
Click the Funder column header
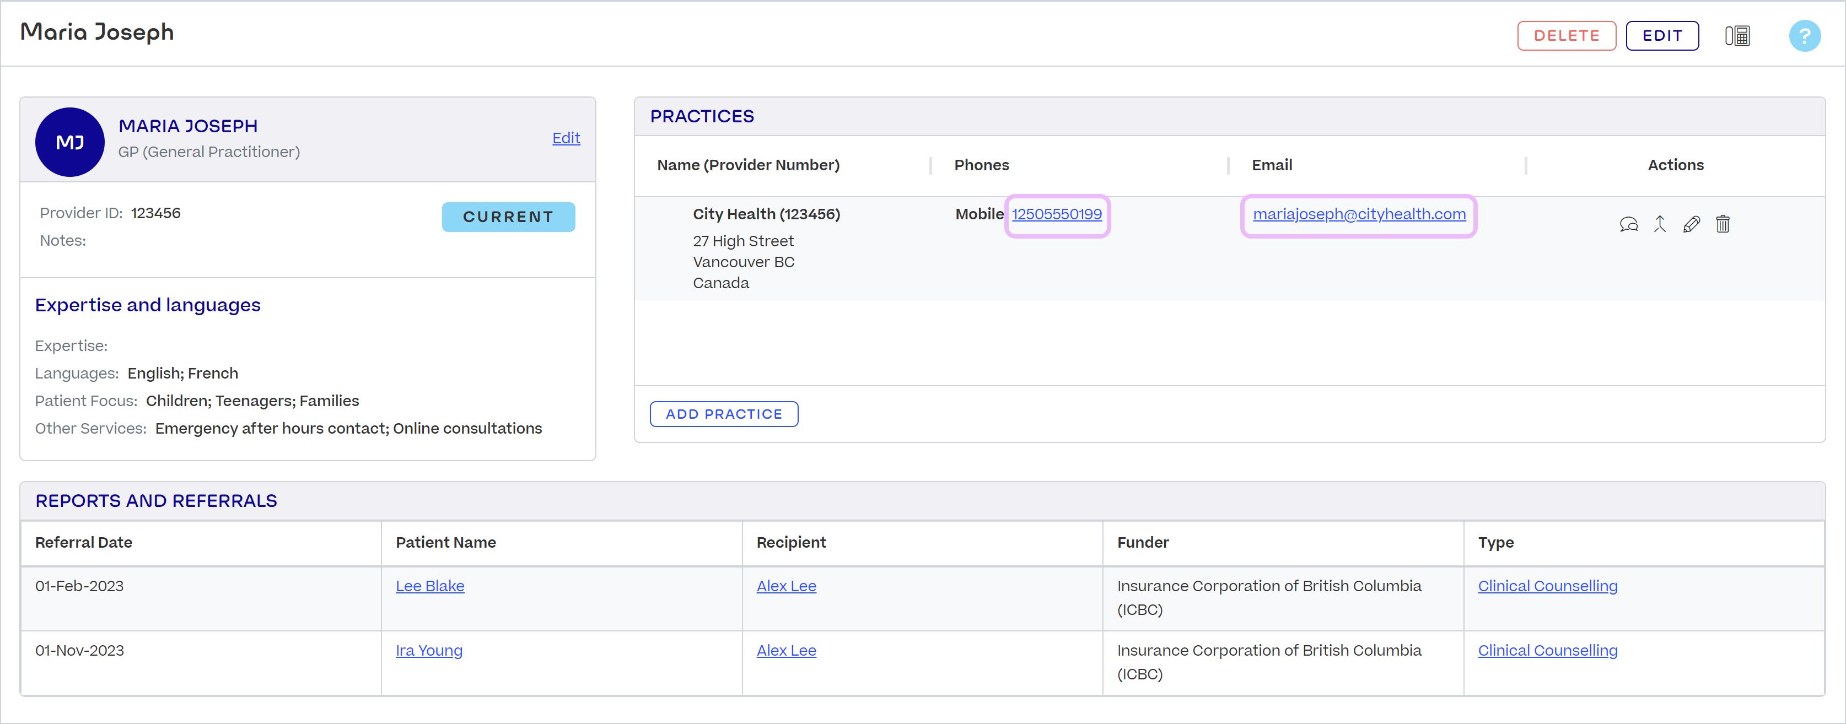coord(1142,543)
